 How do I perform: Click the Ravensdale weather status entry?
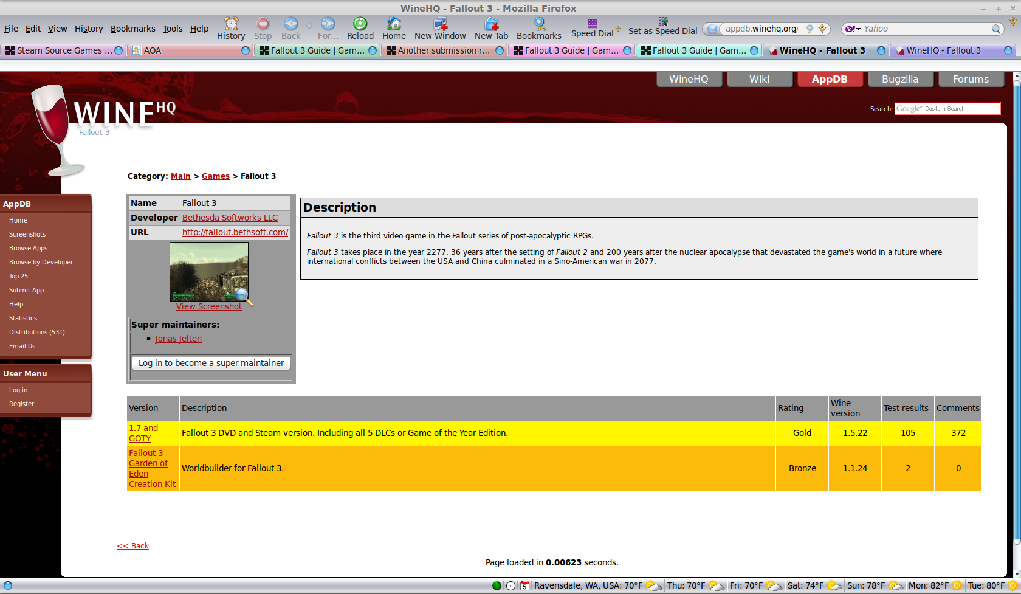coord(597,585)
